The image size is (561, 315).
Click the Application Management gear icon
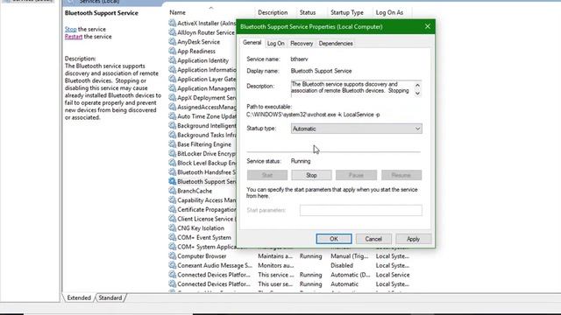(x=172, y=88)
